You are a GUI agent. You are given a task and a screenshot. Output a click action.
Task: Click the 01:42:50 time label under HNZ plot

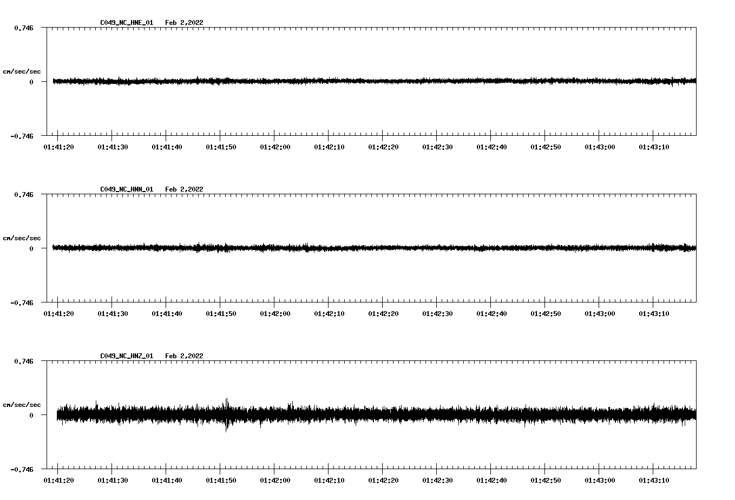(546, 481)
